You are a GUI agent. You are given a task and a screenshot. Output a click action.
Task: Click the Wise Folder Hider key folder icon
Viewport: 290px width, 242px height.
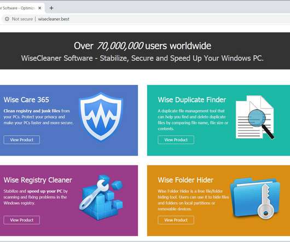(255, 198)
